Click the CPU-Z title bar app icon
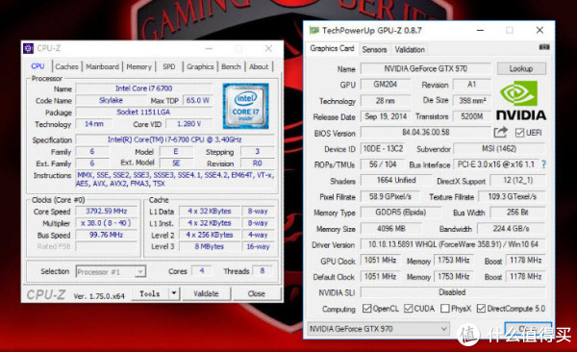 coord(28,48)
